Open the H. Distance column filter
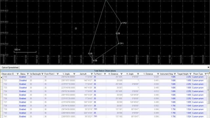Screen dimensions: 210x118 [121, 74]
